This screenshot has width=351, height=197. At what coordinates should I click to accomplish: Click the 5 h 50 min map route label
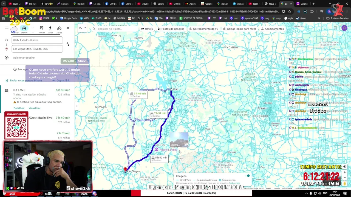click(x=159, y=159)
